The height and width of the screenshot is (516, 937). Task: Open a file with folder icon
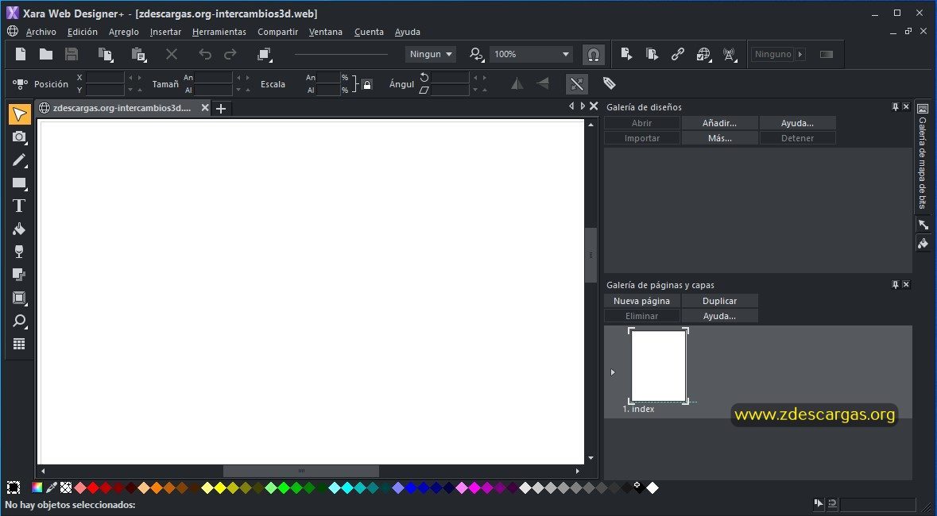coord(46,54)
